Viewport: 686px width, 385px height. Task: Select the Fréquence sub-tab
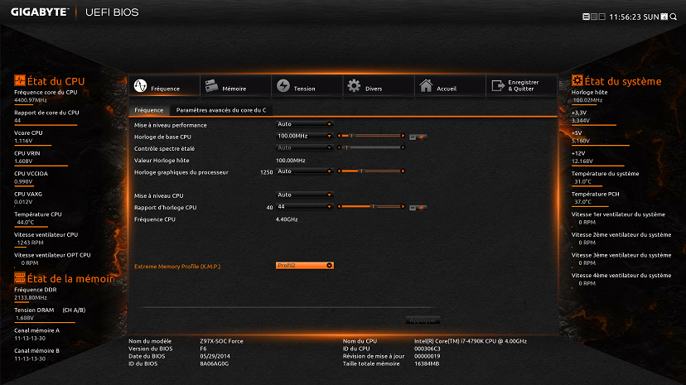(149, 110)
